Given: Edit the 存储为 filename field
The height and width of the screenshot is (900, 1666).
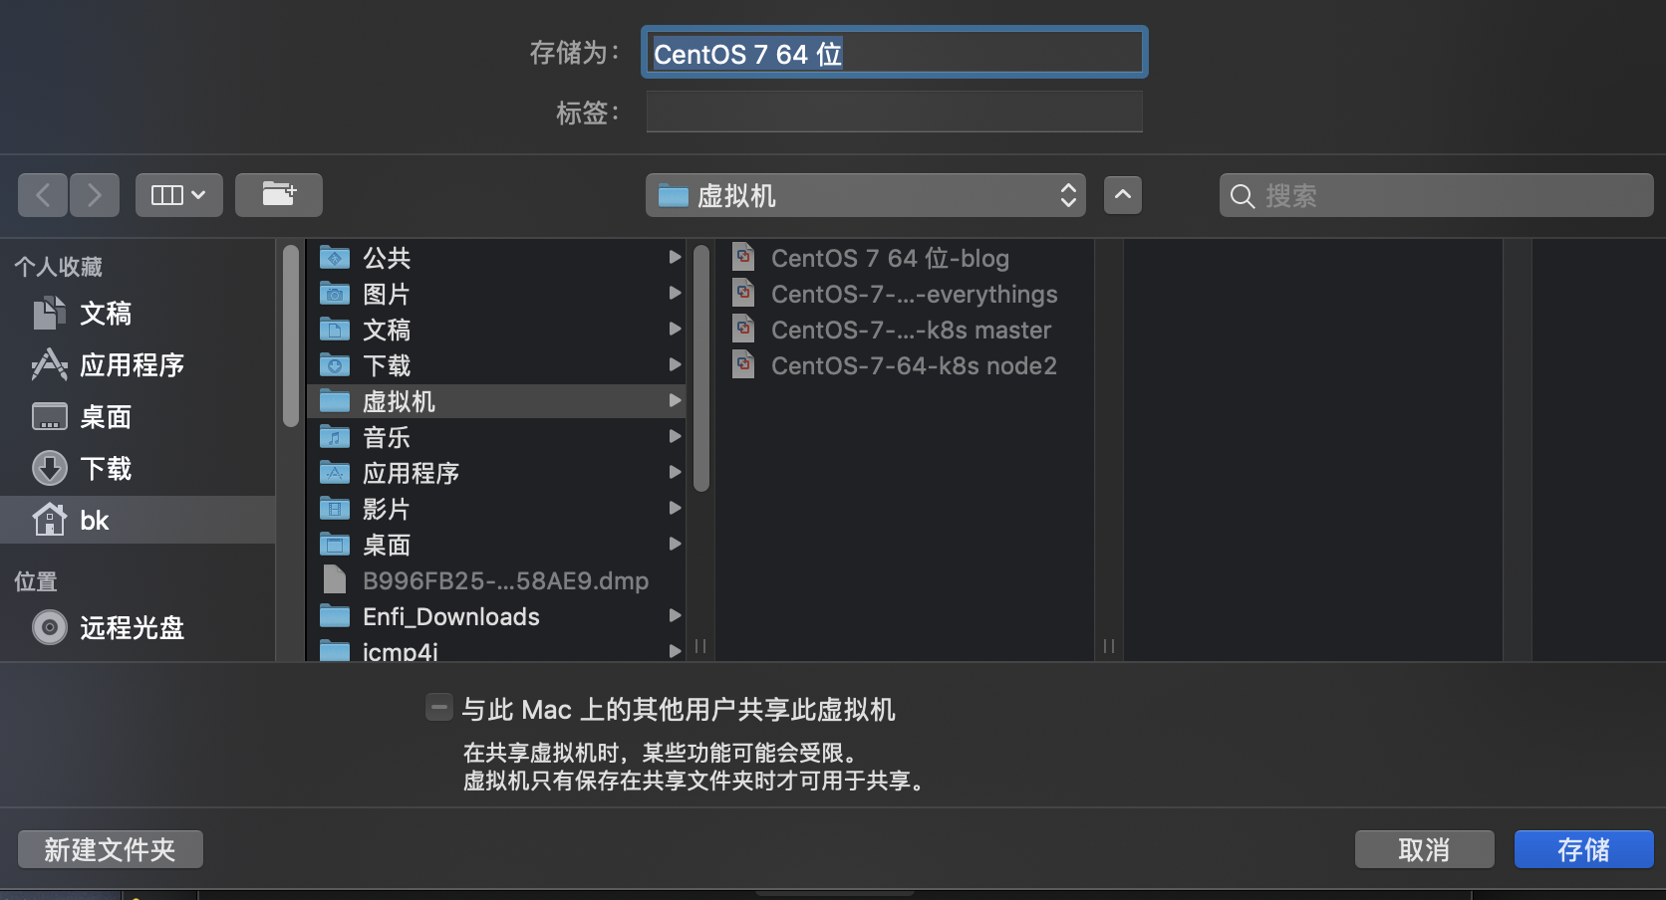Looking at the screenshot, I should click(895, 53).
